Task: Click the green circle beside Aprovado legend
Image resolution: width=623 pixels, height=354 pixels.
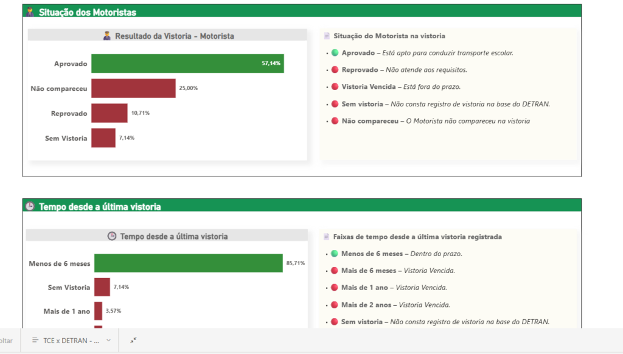Action: tap(335, 53)
